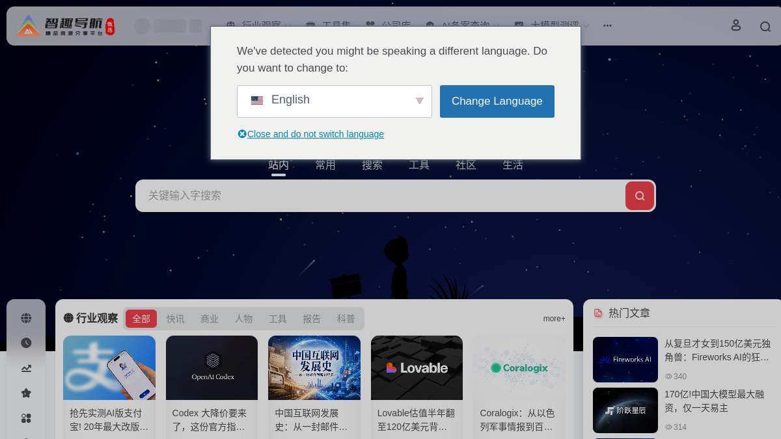Image resolution: width=781 pixels, height=439 pixels.
Task: Select the 商业 filter tab
Action: [x=210, y=319]
